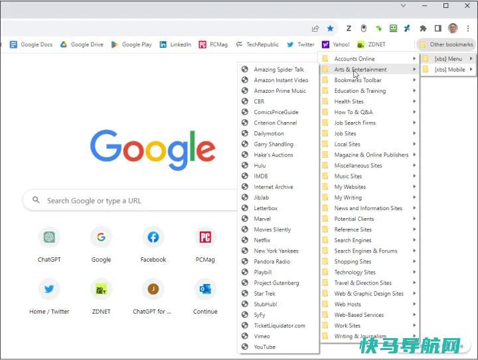Open the Google Docs bookmark
478x360 pixels.
pos(31,44)
